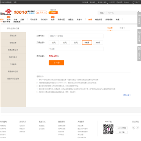Viewport: 141px width, 141px height.
Task: Open 企业门户 link in top bar
Action: (x=112, y=2)
